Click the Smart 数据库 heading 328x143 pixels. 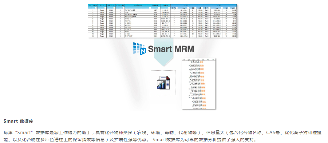coord(18,121)
